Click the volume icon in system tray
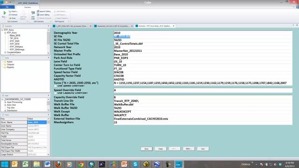The height and width of the screenshot is (168, 299). tap(275, 164)
